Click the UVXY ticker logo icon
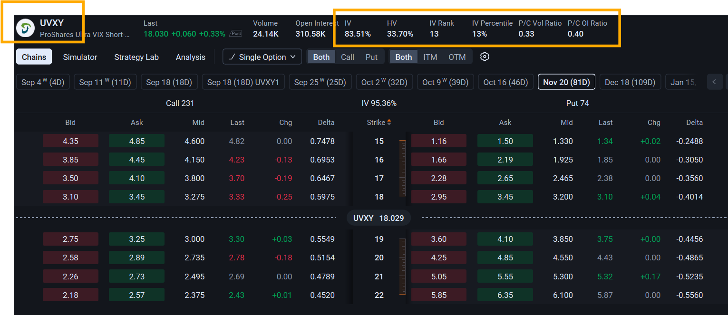 [x=25, y=28]
